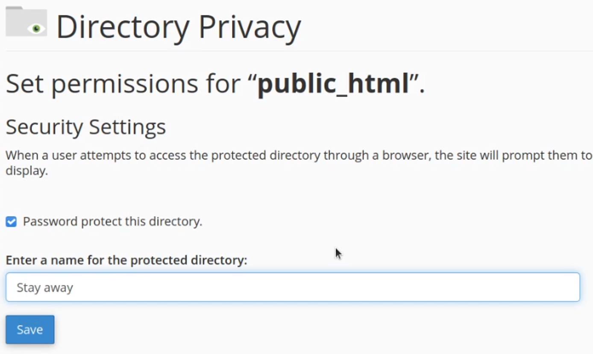Click the blue highlighted border of the name field
593x354 pixels.
(x=293, y=275)
